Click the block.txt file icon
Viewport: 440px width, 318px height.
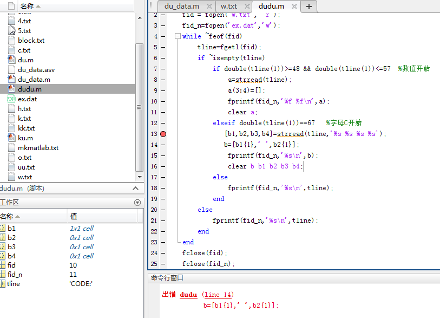pyautogui.click(x=11, y=41)
